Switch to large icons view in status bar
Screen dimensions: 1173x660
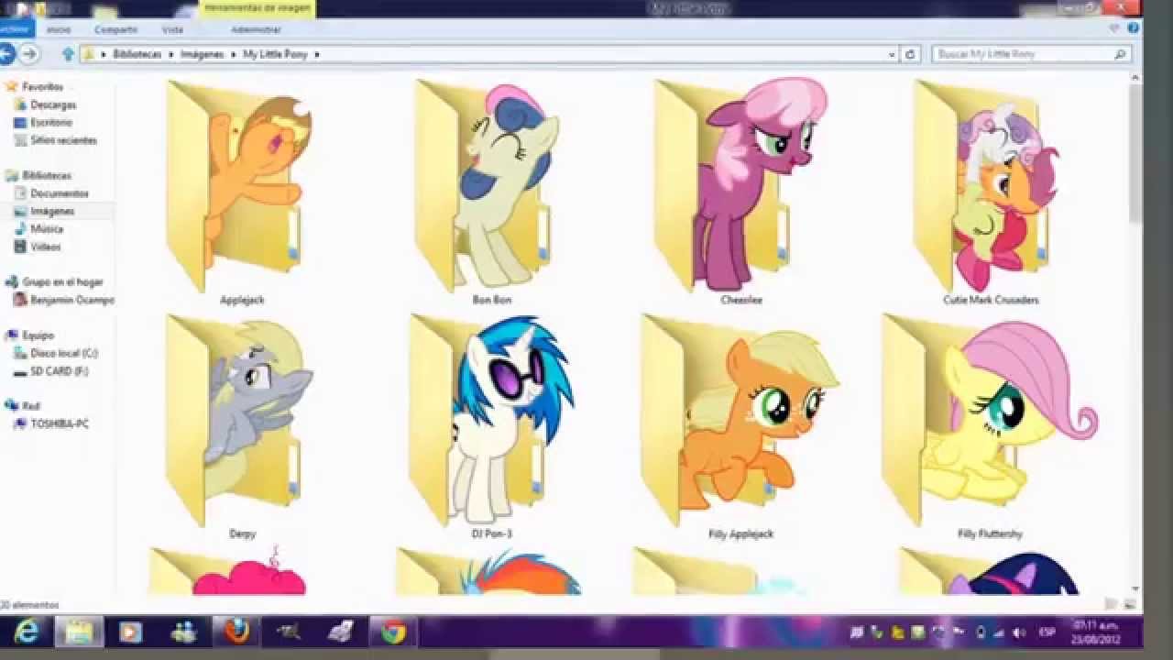point(1129,604)
